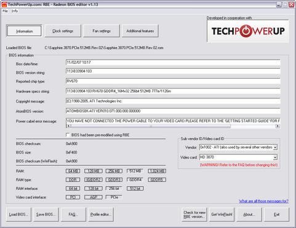
Task: Click the TechPowerUp logo banner
Action: pos(248,31)
